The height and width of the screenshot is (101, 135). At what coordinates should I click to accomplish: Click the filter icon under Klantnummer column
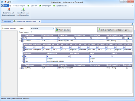point(42,38)
